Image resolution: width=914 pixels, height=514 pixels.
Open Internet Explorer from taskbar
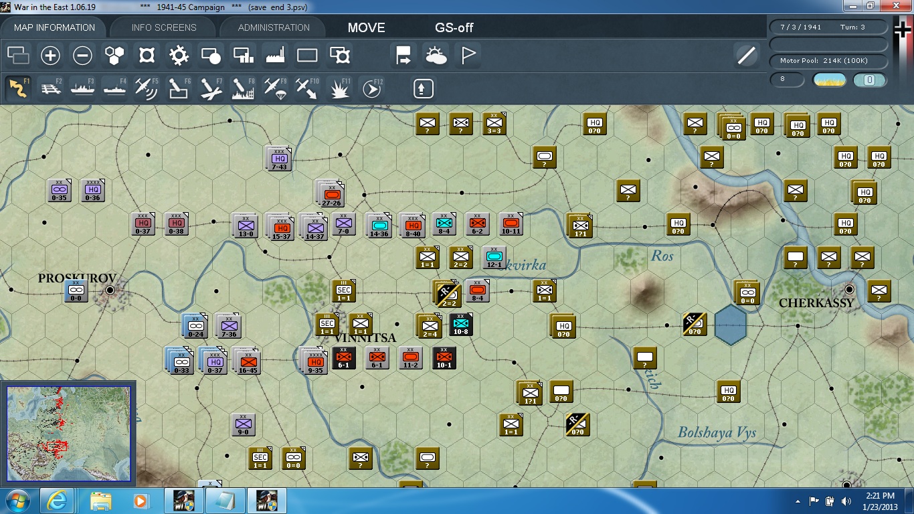pos(56,501)
